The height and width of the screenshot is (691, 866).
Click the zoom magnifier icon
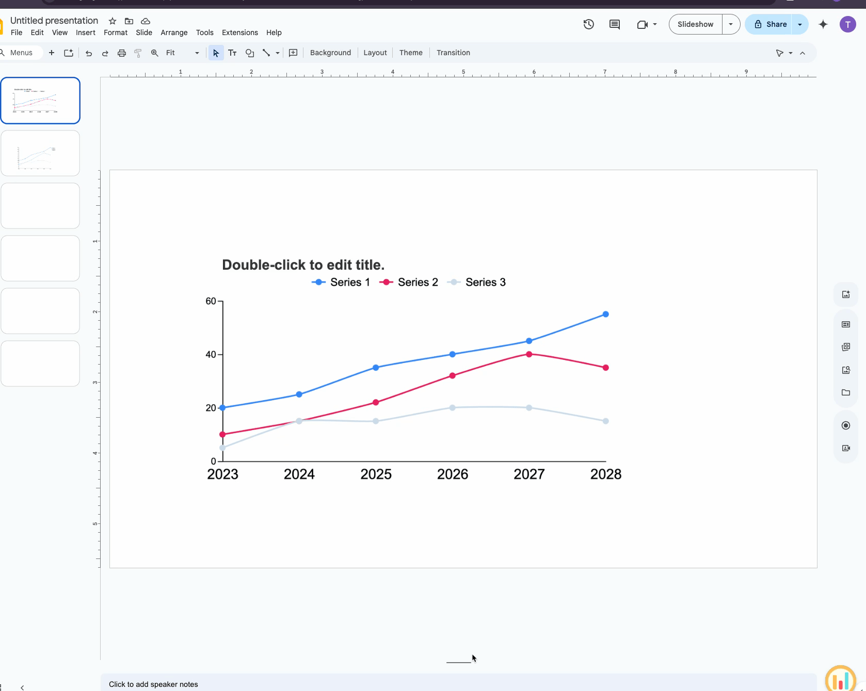[155, 53]
